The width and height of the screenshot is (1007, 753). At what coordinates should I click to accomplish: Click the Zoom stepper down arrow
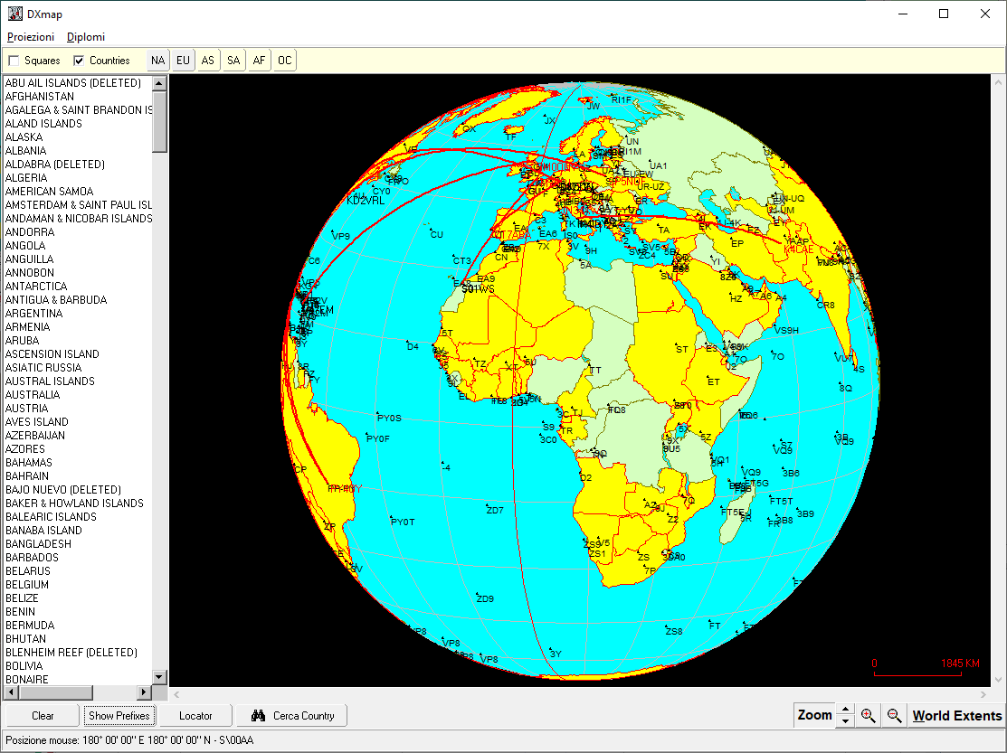(846, 721)
